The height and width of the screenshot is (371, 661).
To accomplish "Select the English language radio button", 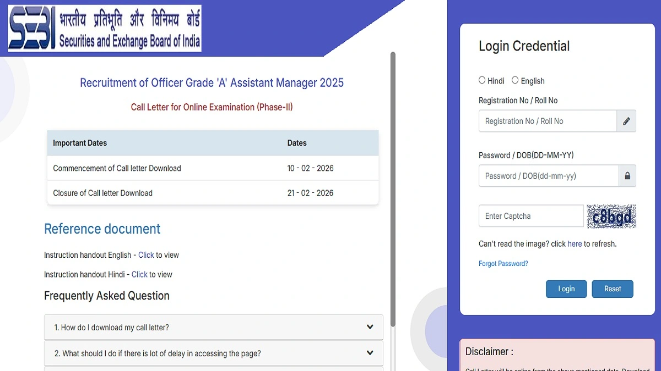I will tap(515, 80).
